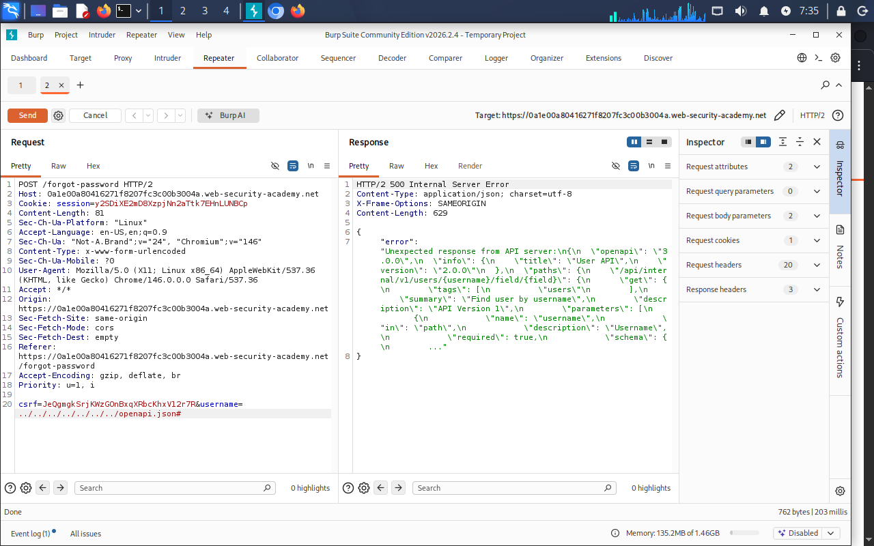Toggle the HTTP/2 protocol button
The image size is (874, 546).
point(813,115)
